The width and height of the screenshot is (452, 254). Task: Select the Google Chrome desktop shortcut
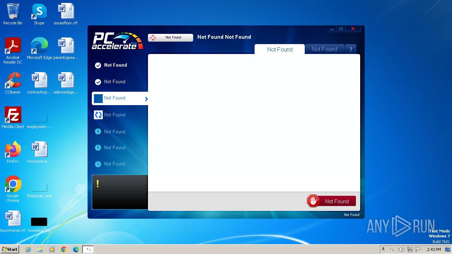pos(13,189)
